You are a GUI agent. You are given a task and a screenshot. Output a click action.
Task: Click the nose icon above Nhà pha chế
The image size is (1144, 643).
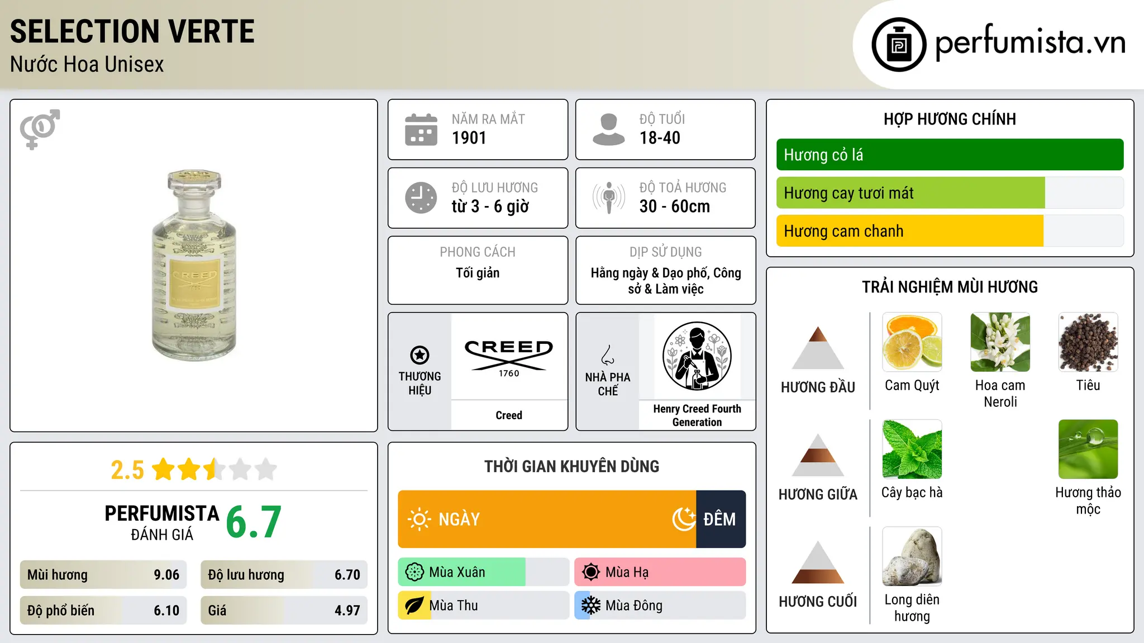click(608, 355)
